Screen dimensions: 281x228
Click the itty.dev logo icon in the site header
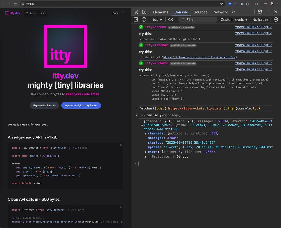[7, 13]
